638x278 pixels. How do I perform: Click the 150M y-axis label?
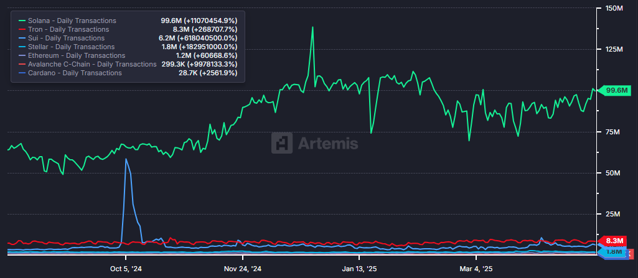(614, 8)
